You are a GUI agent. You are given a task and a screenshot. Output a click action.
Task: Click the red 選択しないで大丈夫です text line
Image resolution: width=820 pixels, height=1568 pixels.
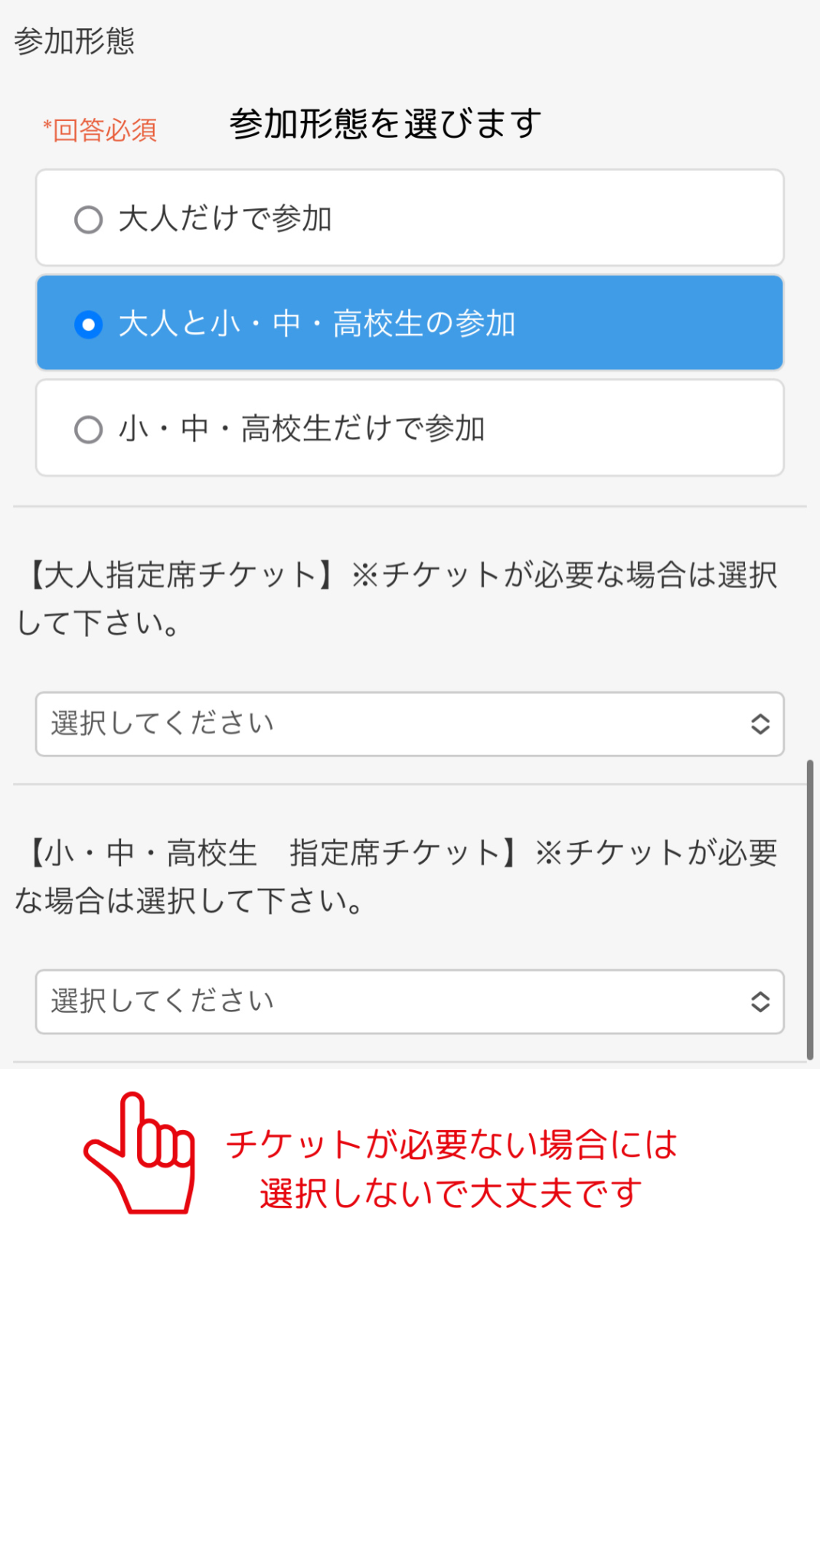(x=452, y=1194)
